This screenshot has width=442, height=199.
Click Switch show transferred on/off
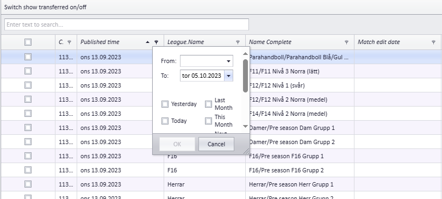coord(45,7)
